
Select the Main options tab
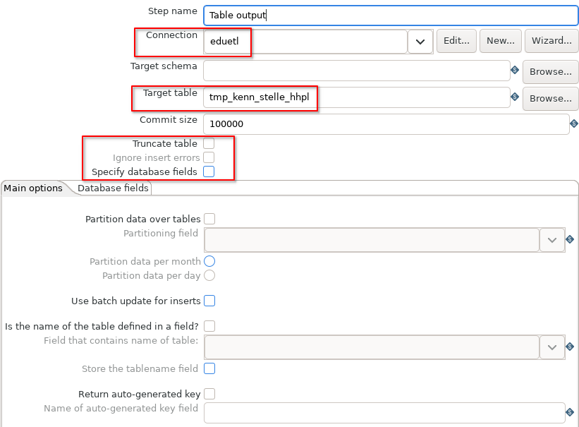pos(33,188)
